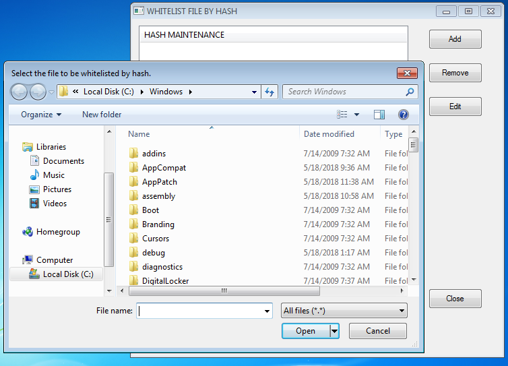Click the HASH MAINTENANCE list header
508x366 pixels.
274,35
